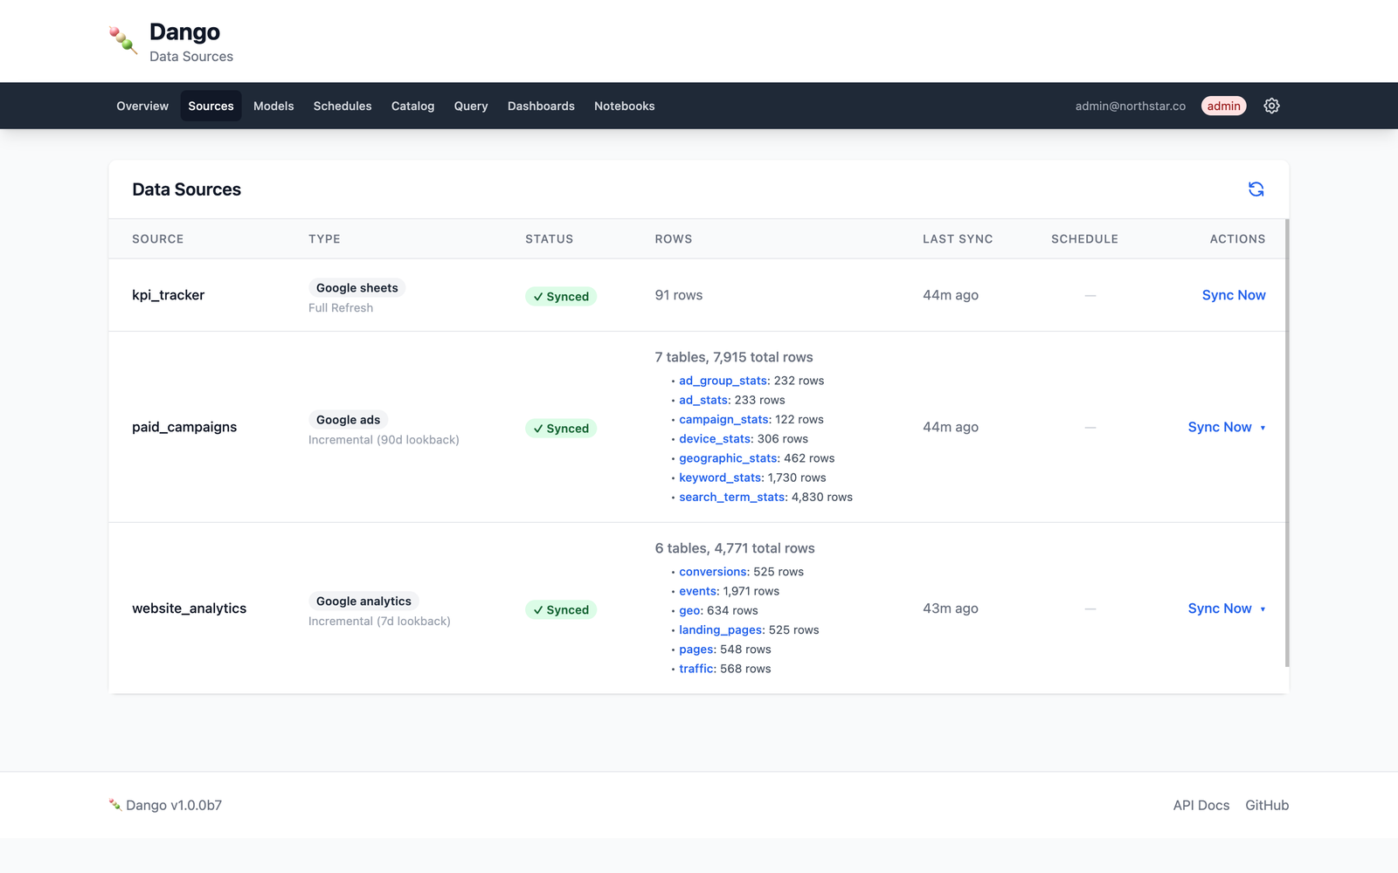Click the admin@northstar.co account email
Screen dimensions: 1398x873
click(x=1130, y=106)
